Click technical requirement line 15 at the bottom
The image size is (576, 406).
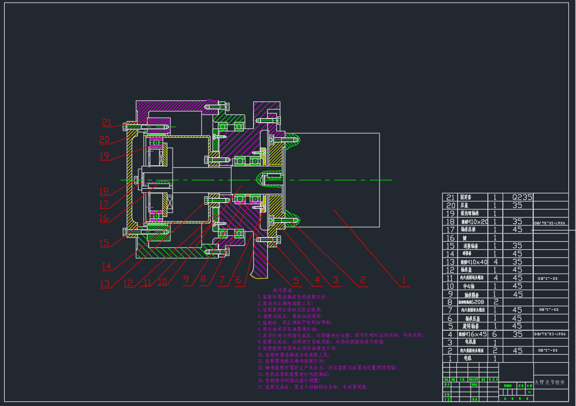312,387
